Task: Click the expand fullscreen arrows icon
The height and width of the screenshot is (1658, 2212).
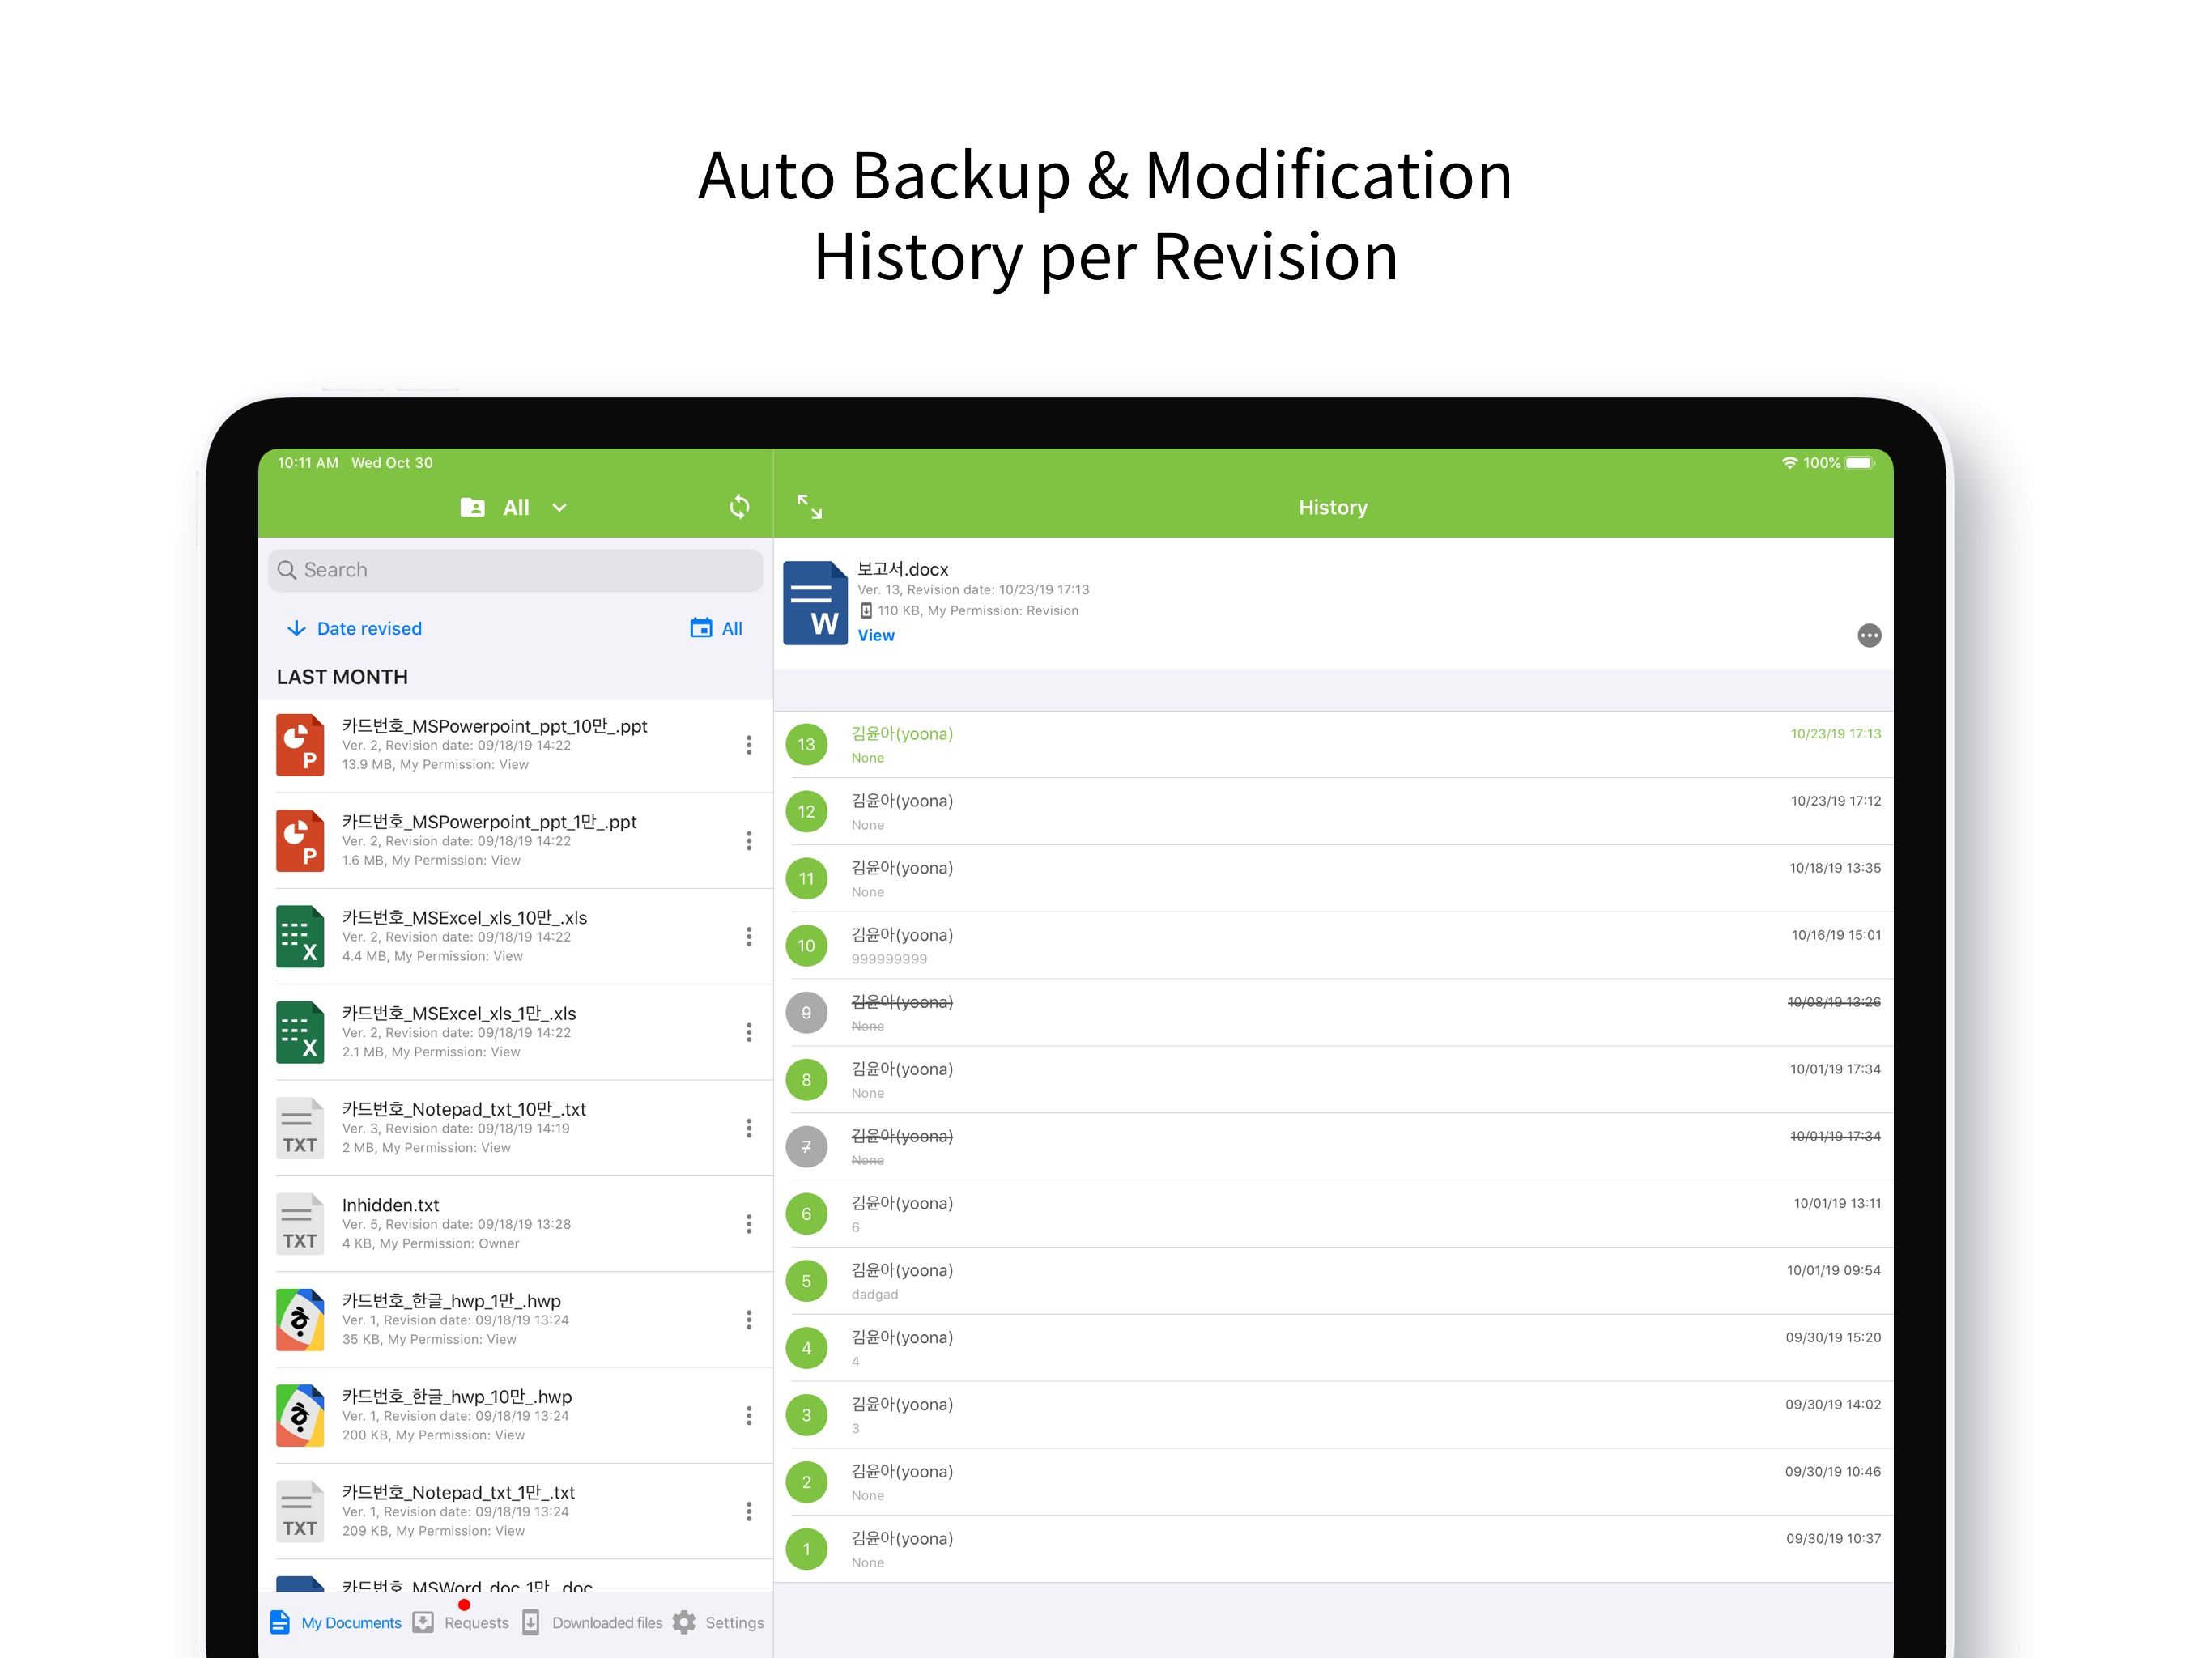Action: (809, 507)
